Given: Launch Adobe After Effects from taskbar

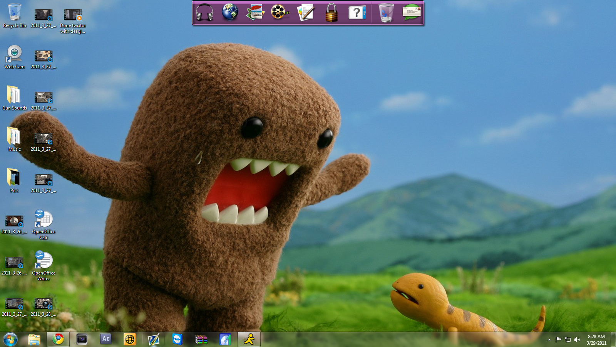Looking at the screenshot, I should (106, 339).
